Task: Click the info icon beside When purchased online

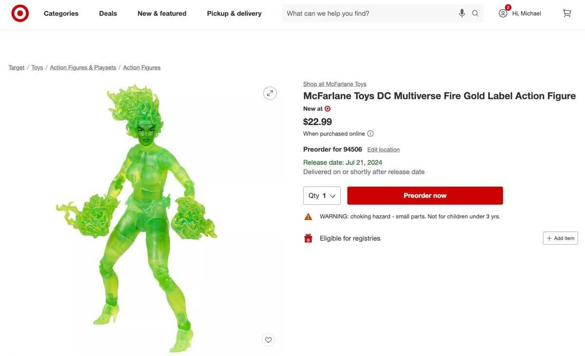Action: [370, 133]
